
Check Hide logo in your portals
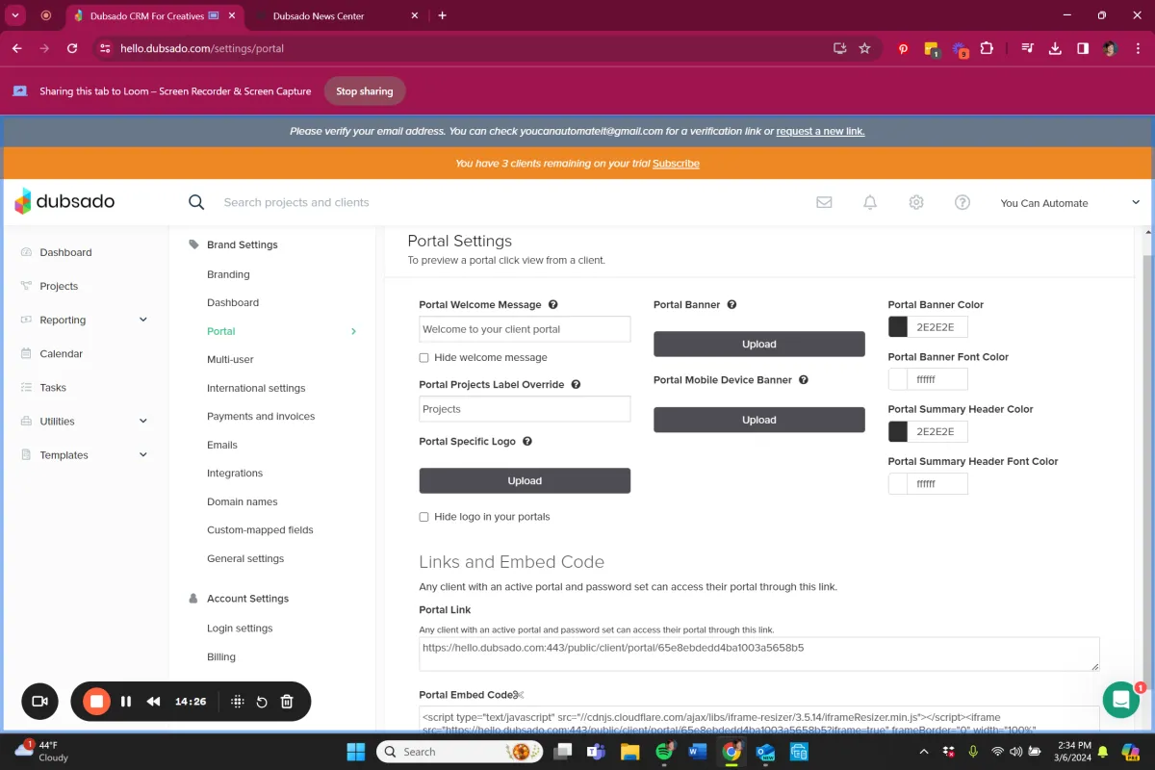coord(423,517)
